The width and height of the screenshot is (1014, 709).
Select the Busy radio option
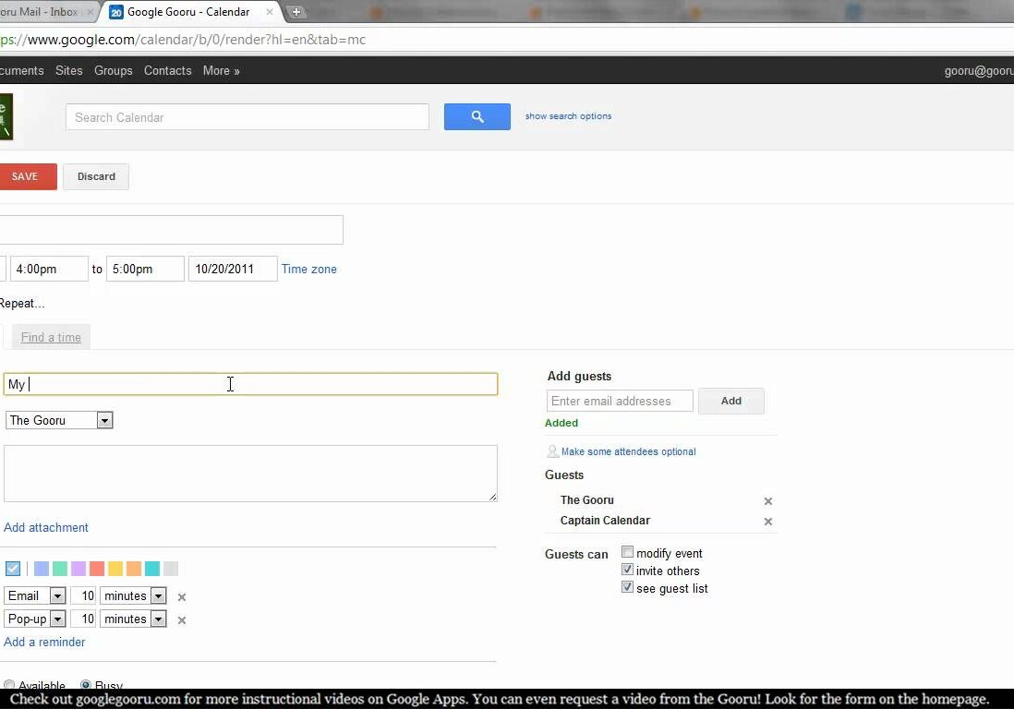pyautogui.click(x=85, y=684)
